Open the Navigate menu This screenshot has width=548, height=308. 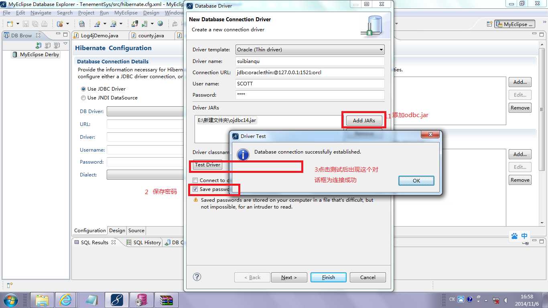pos(41,13)
